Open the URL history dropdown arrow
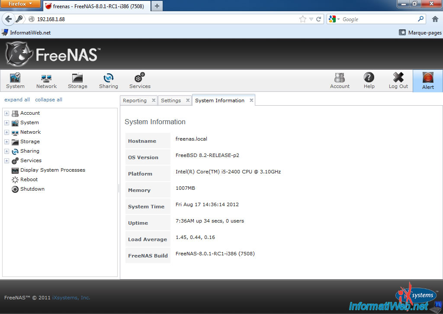This screenshot has height=314, width=443. click(x=311, y=19)
